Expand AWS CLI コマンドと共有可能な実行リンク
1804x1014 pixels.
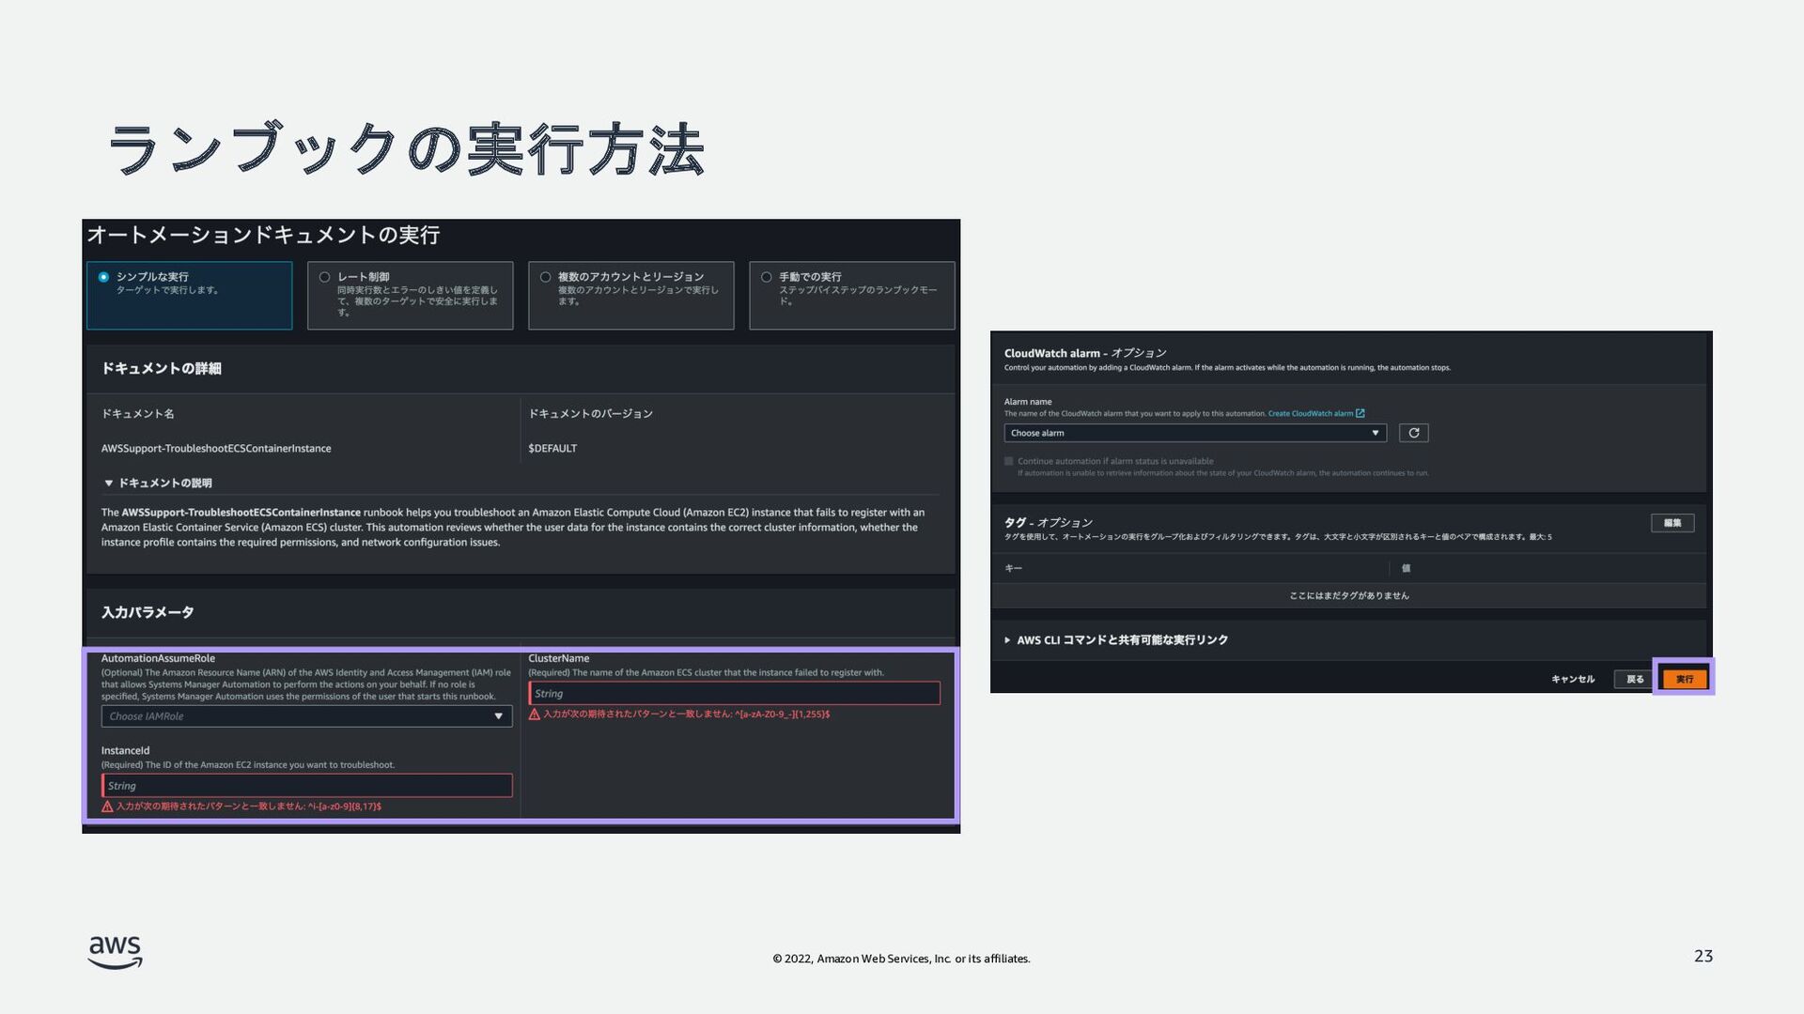pos(1007,640)
